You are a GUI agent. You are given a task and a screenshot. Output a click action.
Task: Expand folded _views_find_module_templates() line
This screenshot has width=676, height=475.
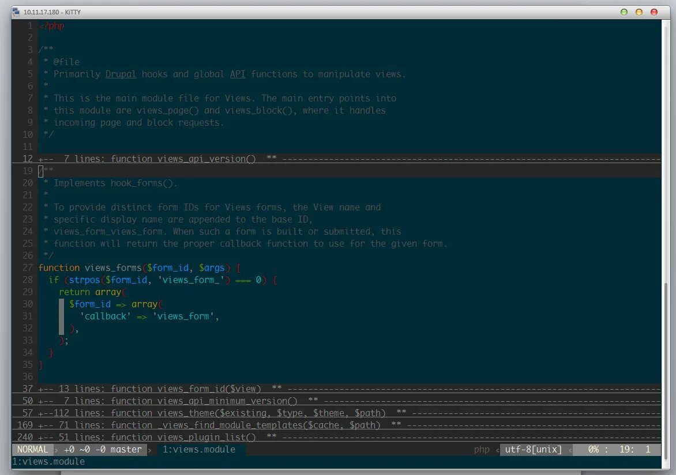coord(336,425)
